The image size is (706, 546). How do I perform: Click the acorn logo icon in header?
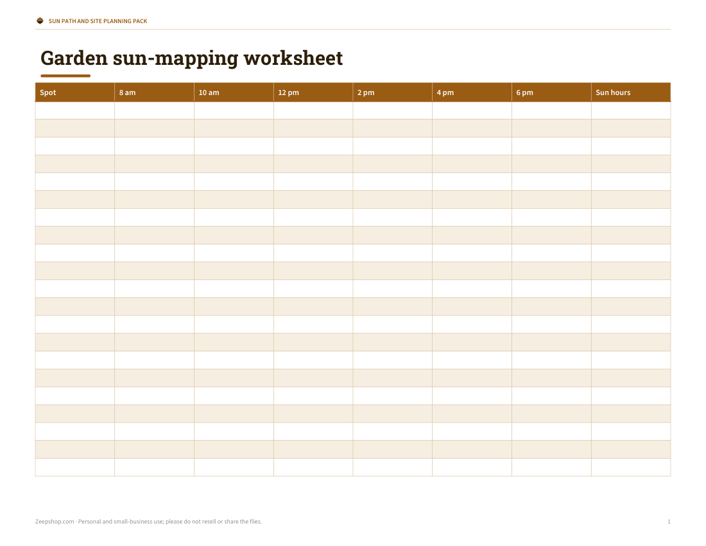point(40,21)
